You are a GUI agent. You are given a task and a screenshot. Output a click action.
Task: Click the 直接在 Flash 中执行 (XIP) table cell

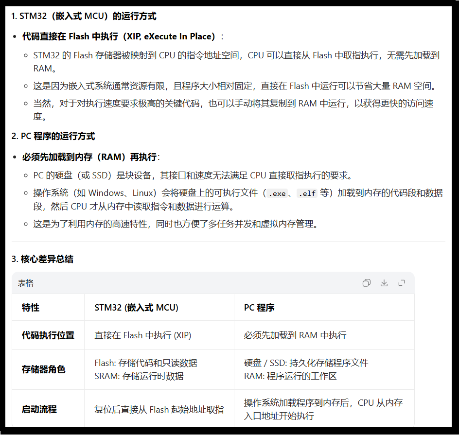pyautogui.click(x=143, y=335)
